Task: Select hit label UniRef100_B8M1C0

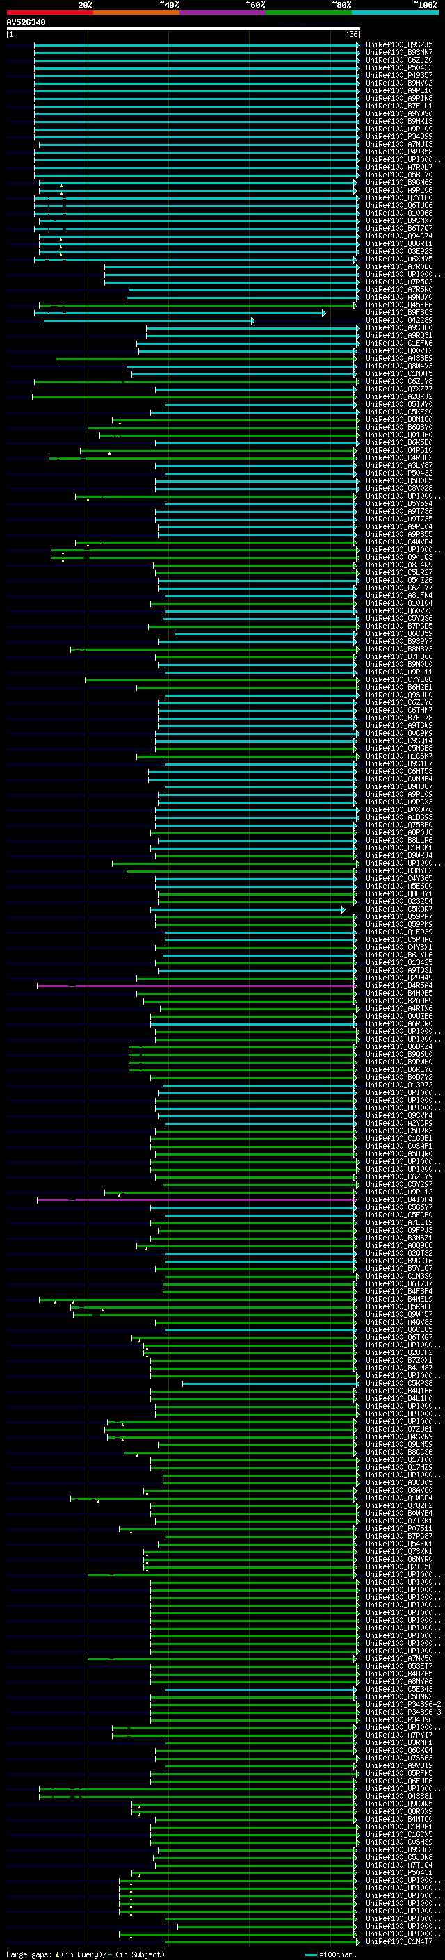Action: [399, 420]
